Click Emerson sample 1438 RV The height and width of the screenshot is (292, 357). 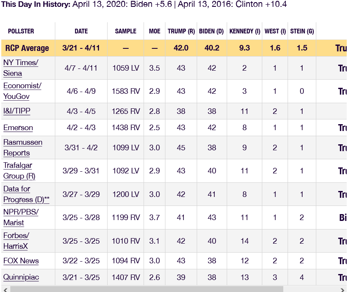click(x=126, y=128)
